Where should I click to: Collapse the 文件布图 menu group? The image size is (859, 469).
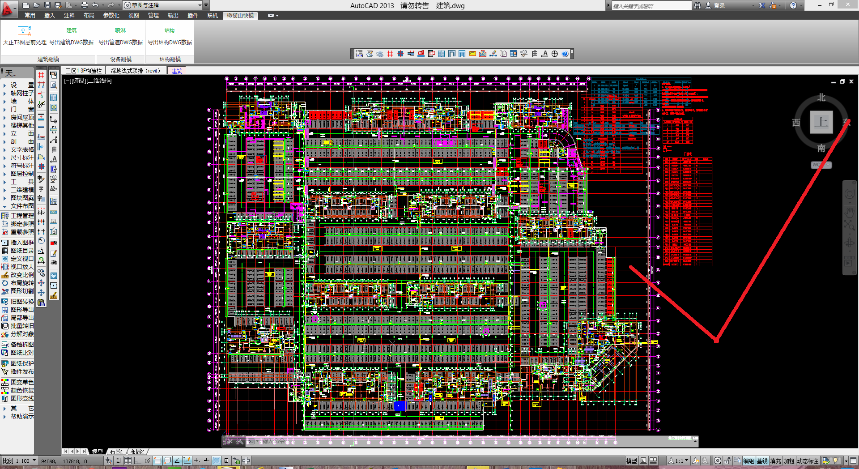[18, 206]
